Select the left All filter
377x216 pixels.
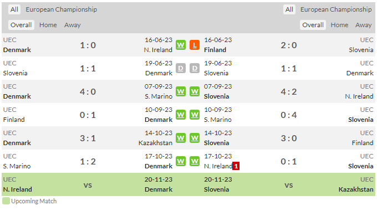[14, 9]
